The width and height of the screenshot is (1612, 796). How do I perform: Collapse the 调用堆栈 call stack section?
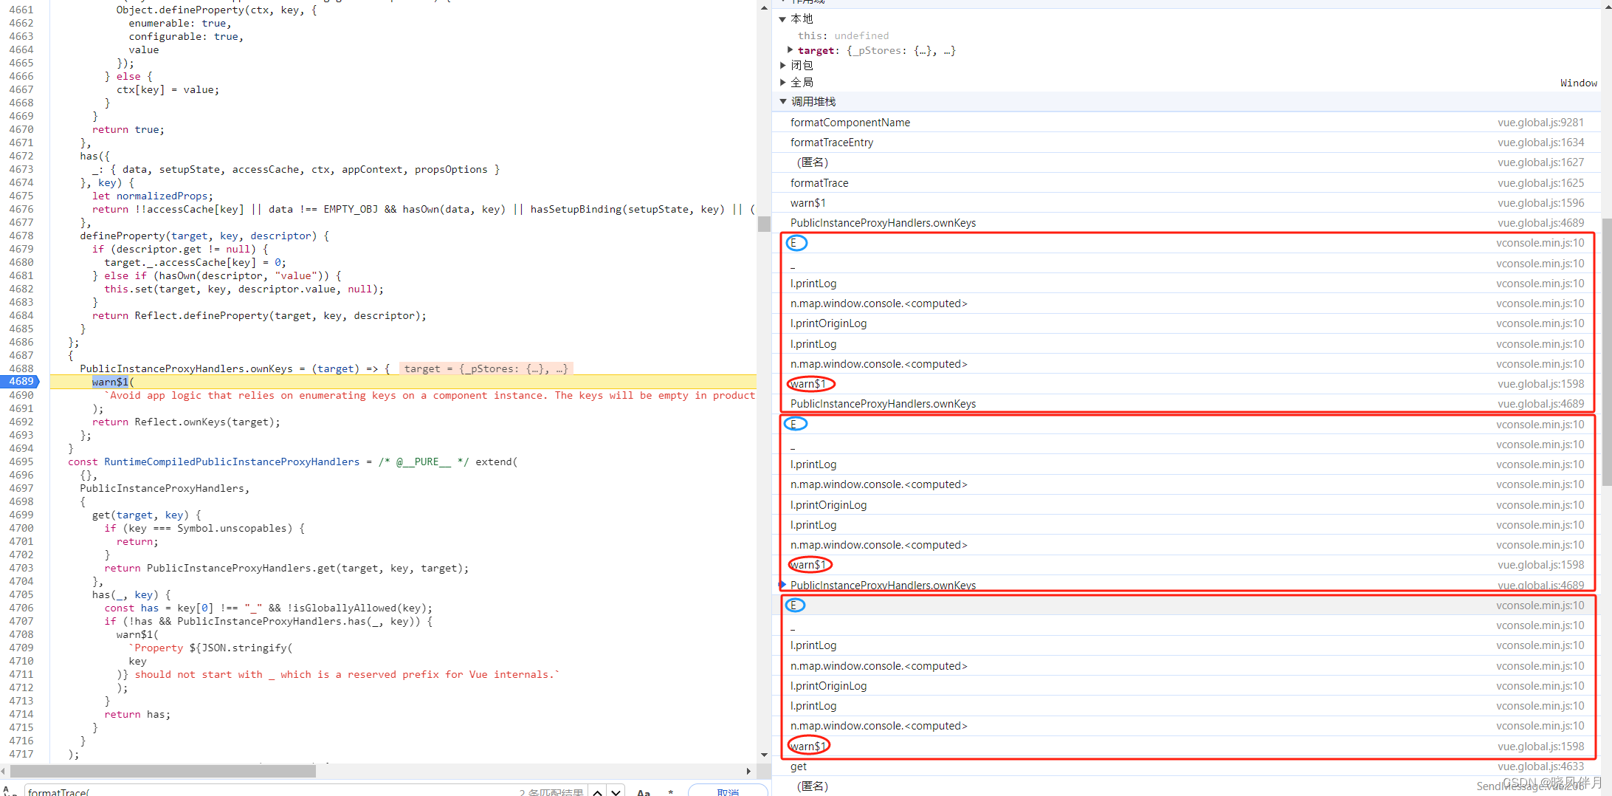783,102
